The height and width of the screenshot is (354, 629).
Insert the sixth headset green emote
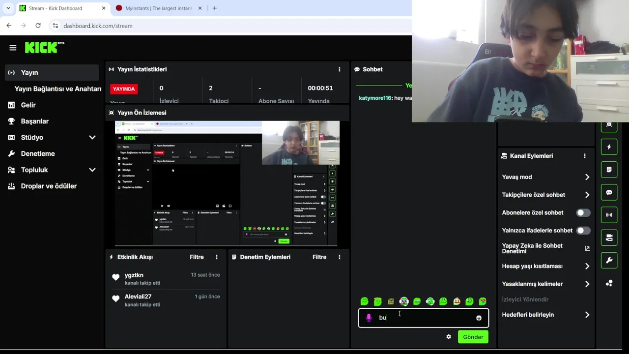click(430, 301)
